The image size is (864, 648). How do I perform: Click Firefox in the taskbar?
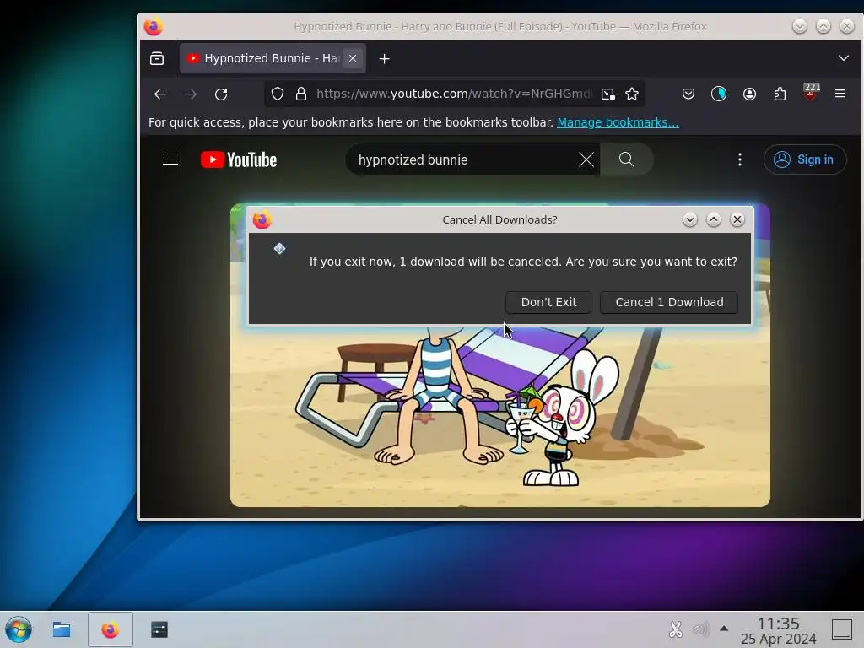[111, 629]
